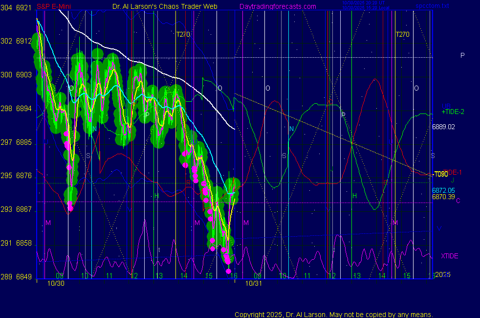Click the cyan 6872.05 price value

443,190
